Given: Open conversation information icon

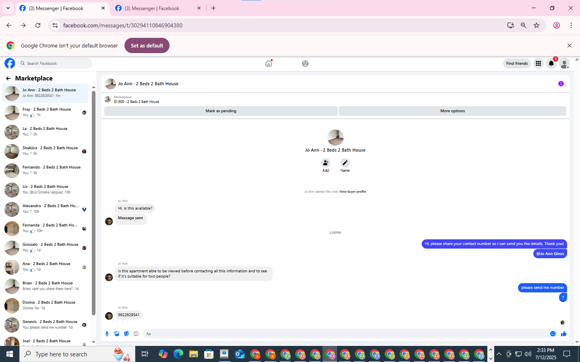Looking at the screenshot, I should pyautogui.click(x=561, y=84).
